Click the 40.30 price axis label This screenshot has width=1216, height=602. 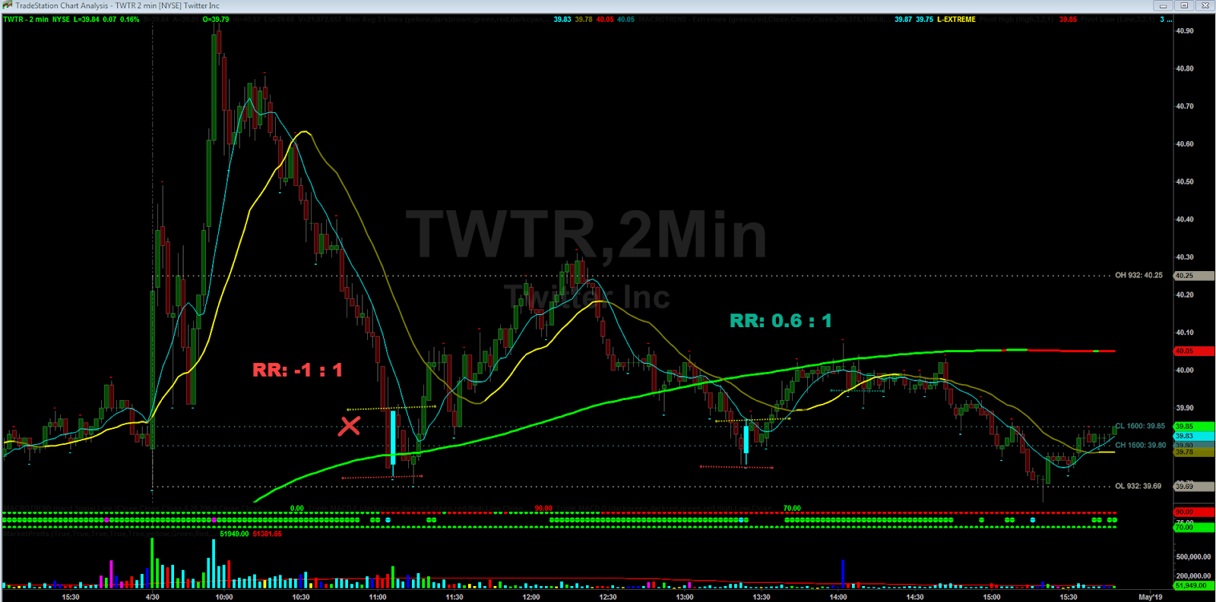[x=1185, y=257]
